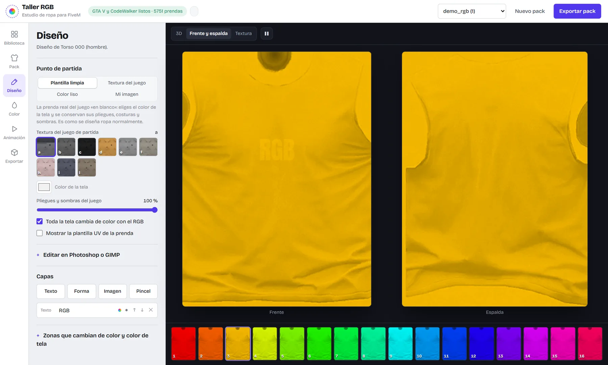Open the Exportar box icon section

tap(14, 156)
